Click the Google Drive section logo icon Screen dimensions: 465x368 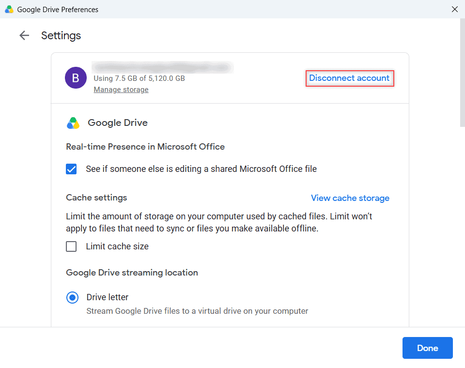tap(73, 123)
